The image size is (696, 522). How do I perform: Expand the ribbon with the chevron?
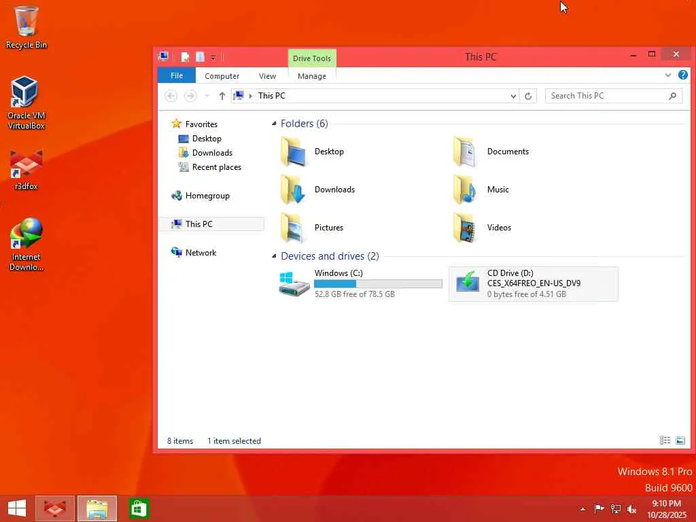point(668,75)
